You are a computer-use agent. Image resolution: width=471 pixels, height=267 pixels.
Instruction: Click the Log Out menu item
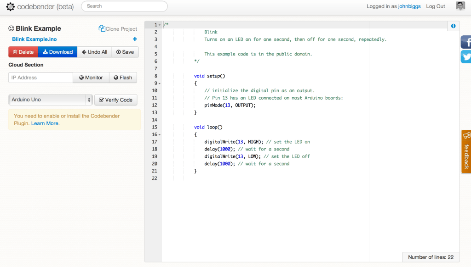coord(435,6)
